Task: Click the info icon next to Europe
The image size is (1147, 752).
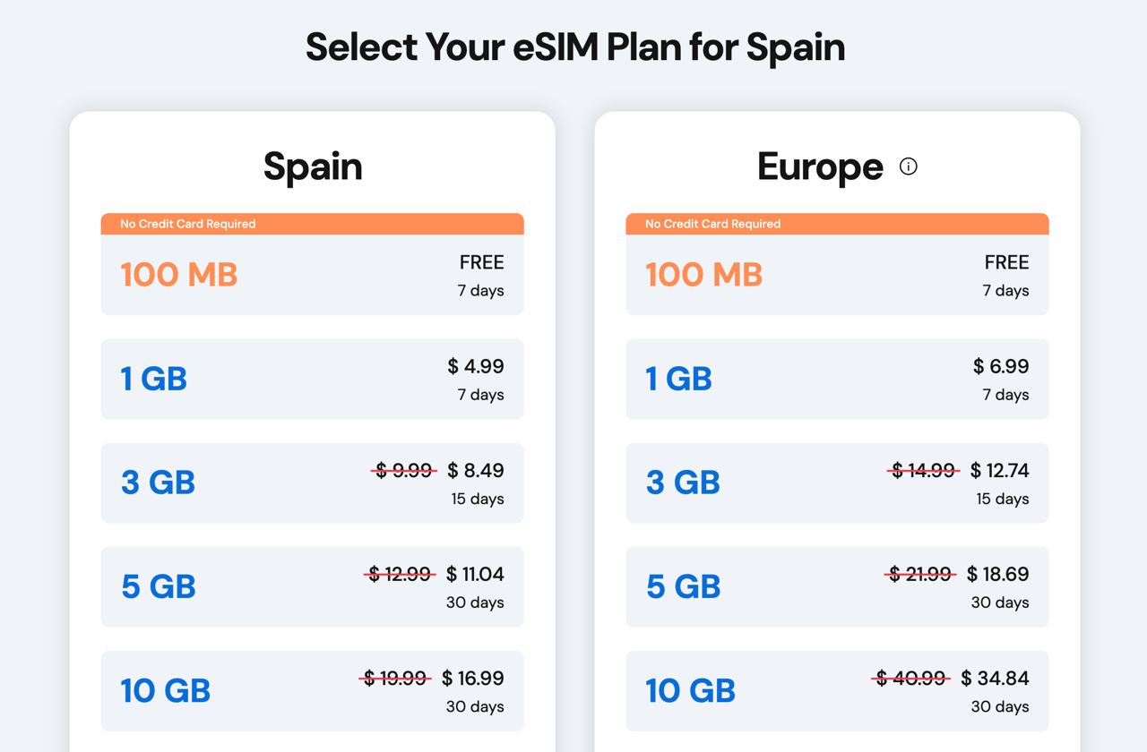Action: 908,167
